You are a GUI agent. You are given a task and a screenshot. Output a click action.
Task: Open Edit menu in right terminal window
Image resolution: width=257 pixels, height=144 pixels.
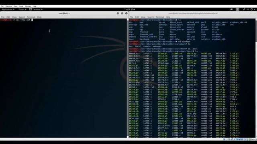pyautogui.click(x=137, y=17)
